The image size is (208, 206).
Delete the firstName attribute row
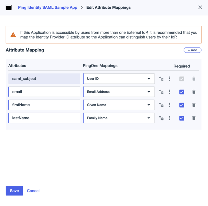click(194, 105)
